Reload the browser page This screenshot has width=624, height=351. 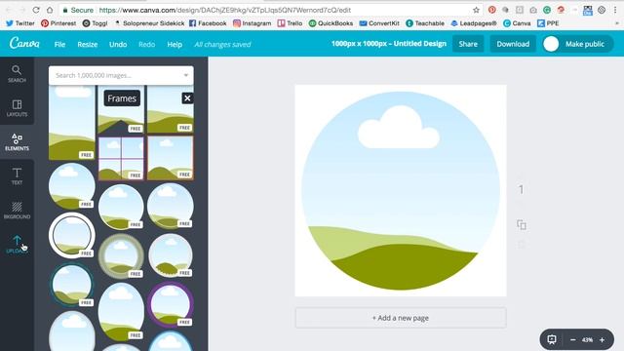click(x=36, y=10)
